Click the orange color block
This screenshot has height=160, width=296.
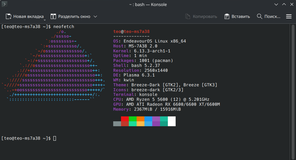click(x=140, y=119)
